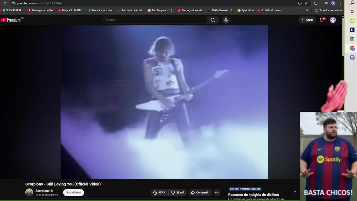Open the Crear button
The image size is (357, 201).
tap(307, 20)
